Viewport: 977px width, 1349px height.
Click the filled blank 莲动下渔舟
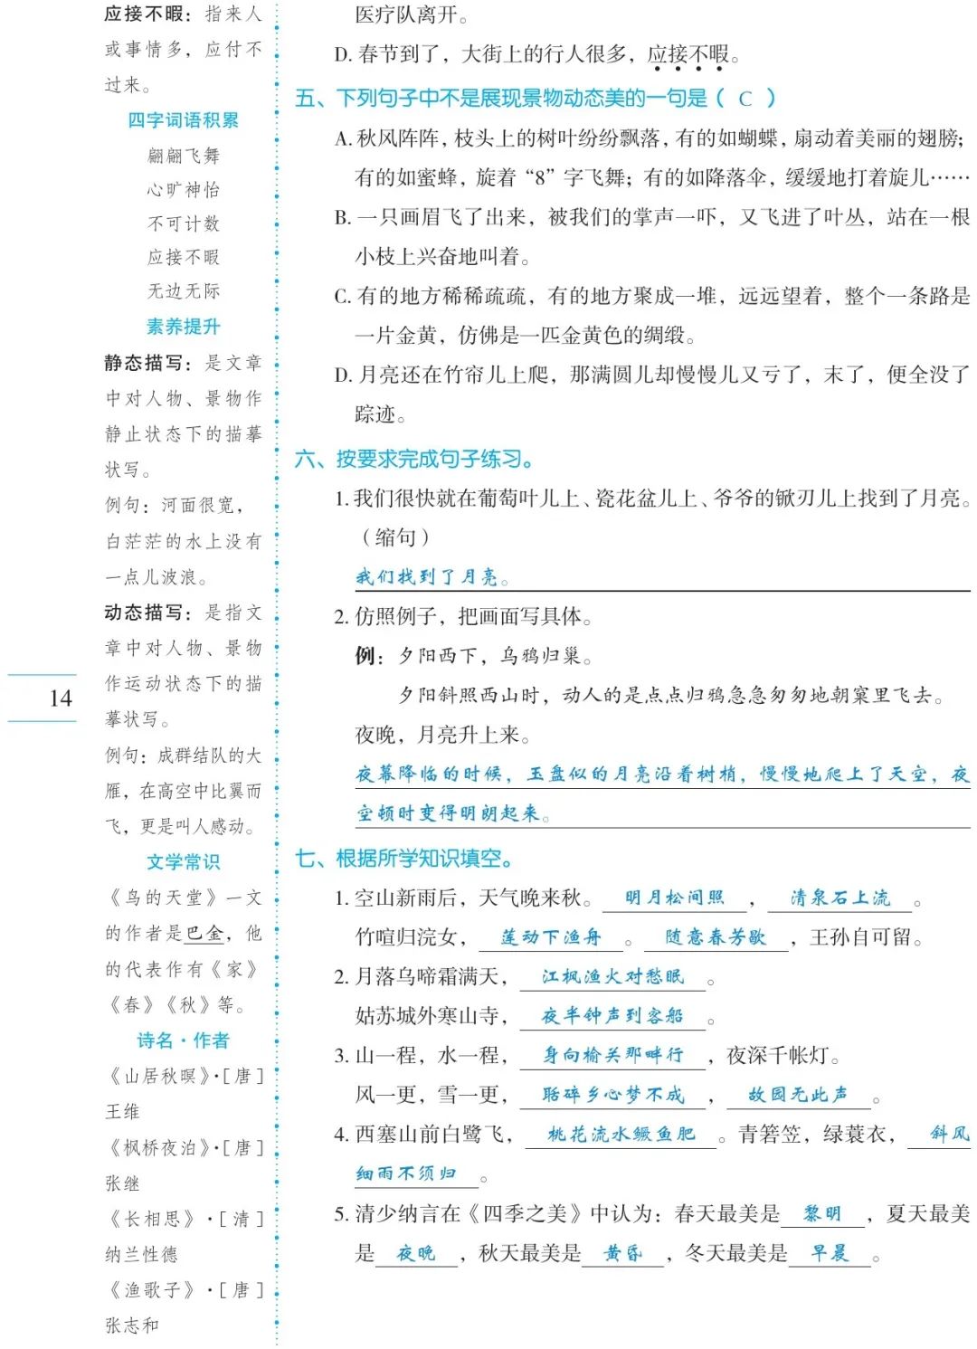point(551,937)
